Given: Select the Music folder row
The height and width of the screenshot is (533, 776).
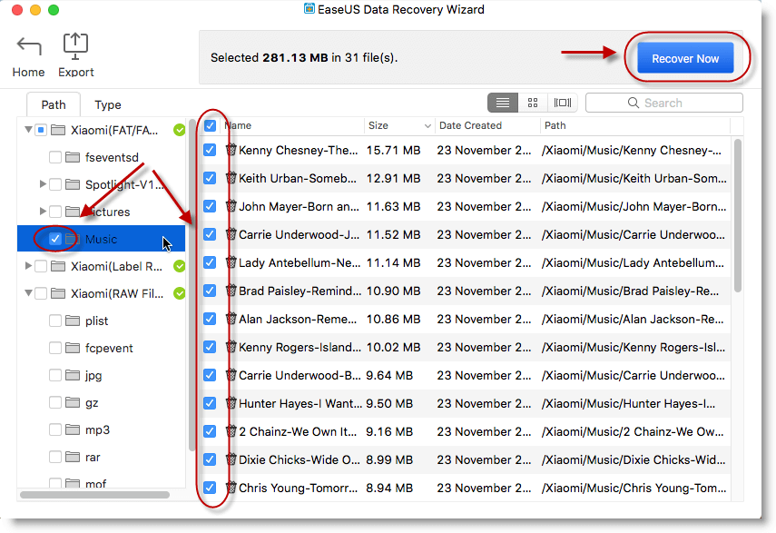Looking at the screenshot, I should pyautogui.click(x=101, y=239).
